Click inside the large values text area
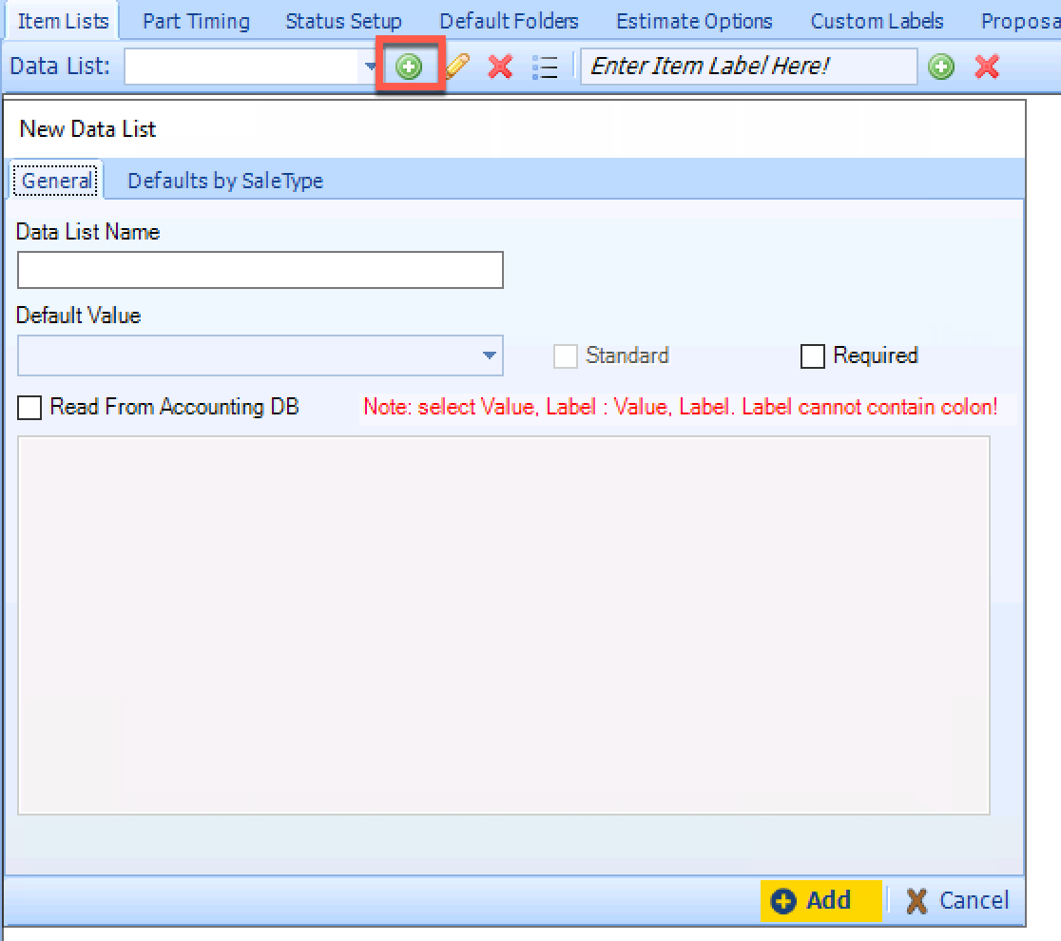 504,625
